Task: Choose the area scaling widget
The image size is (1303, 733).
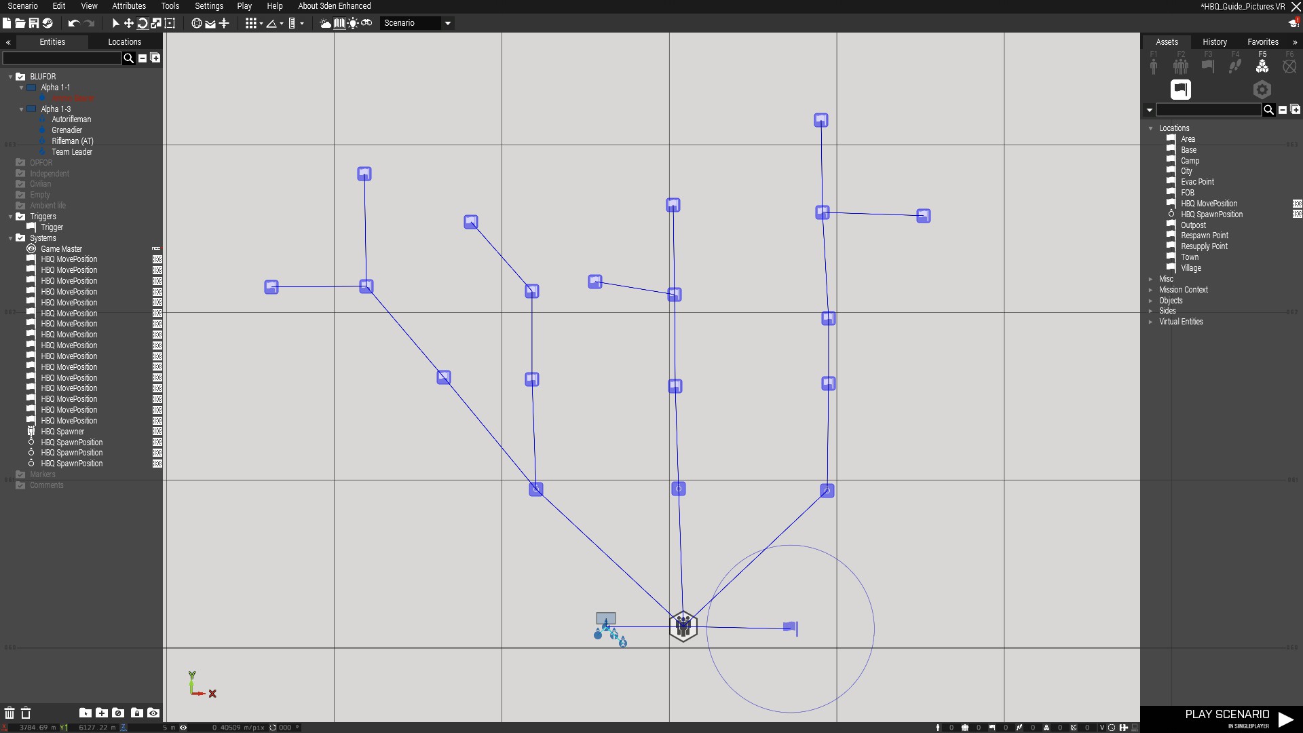Action: pos(170,23)
